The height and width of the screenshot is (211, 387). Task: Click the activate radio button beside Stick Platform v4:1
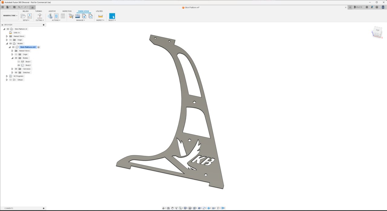click(x=38, y=47)
